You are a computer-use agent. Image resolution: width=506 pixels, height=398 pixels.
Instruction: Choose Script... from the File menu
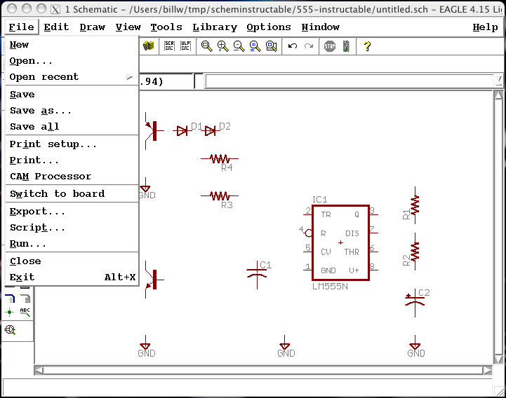72,228
